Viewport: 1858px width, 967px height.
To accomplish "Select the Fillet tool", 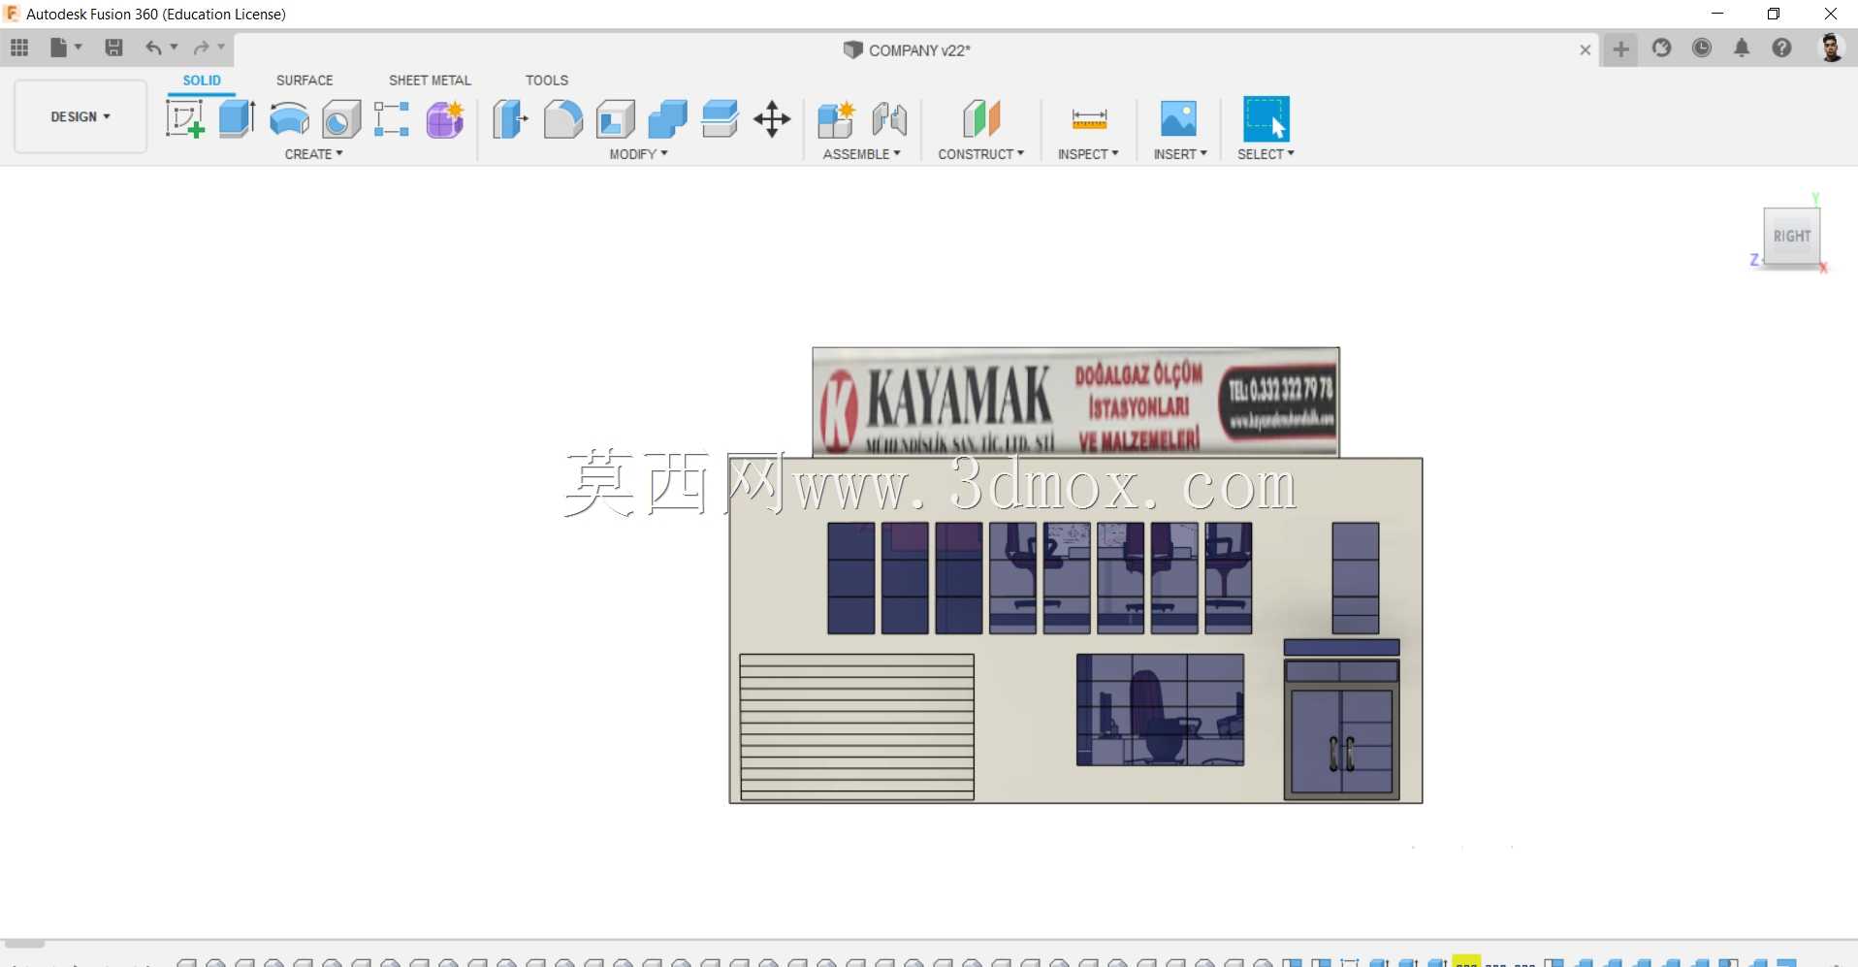I will tap(562, 119).
